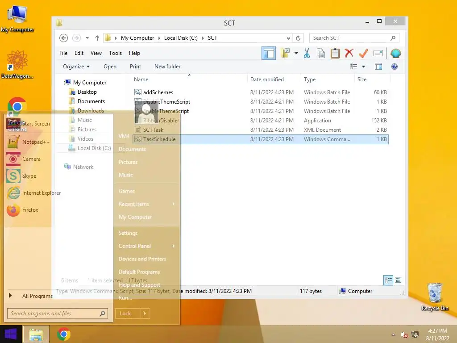Select Desktop in navigation tree
Screen dimensions: 457x343
[83, 92]
